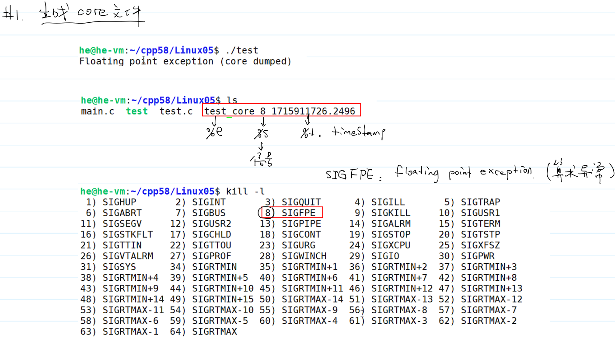Select signal entry "SIGRTMAX-4"
Viewport: 615px width, 342px height.
pos(310,321)
